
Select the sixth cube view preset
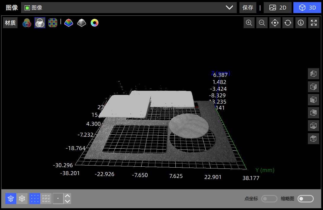click(313, 139)
